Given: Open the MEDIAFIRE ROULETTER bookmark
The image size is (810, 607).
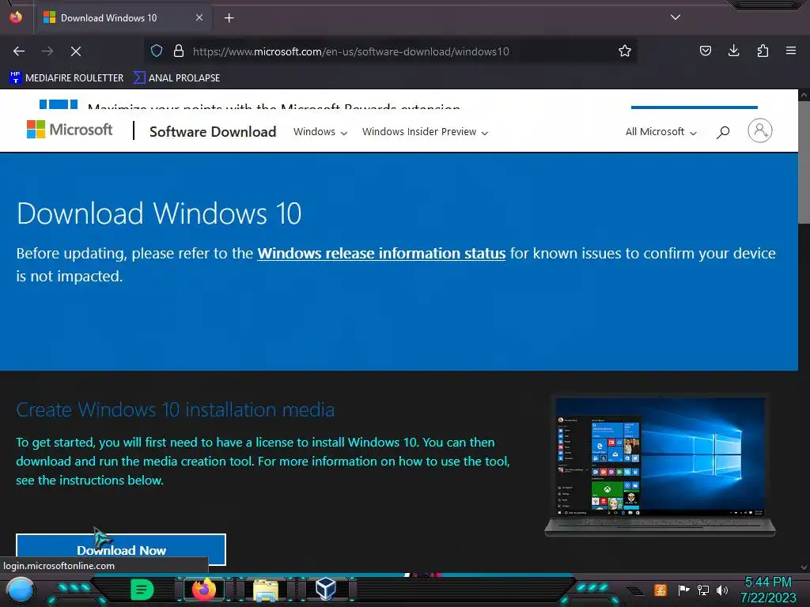Looking at the screenshot, I should click(66, 78).
